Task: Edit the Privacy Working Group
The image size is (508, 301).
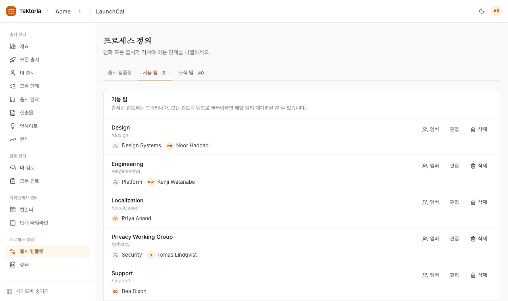Action: tap(454, 238)
